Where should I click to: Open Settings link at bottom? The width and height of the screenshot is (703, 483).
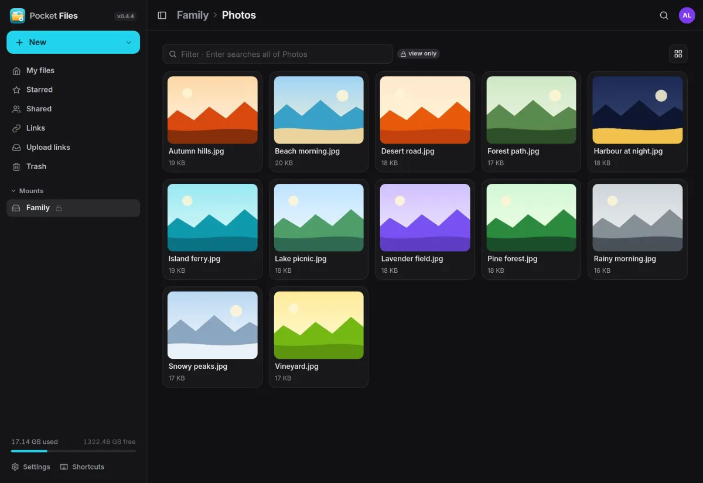[31, 467]
